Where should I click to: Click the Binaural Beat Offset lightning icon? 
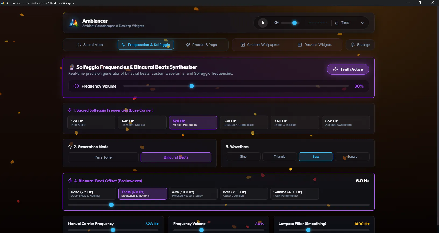[x=70, y=181]
